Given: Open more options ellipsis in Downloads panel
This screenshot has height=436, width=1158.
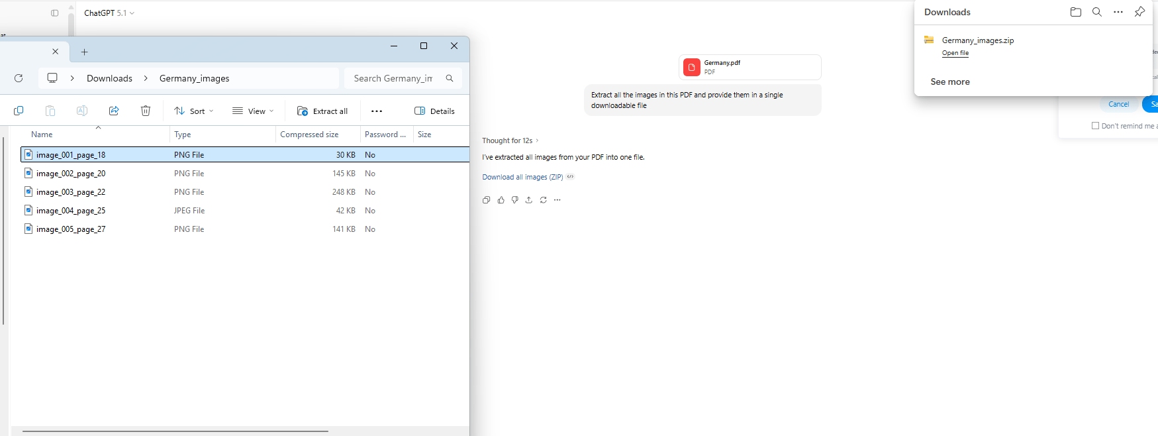Looking at the screenshot, I should tap(1118, 12).
